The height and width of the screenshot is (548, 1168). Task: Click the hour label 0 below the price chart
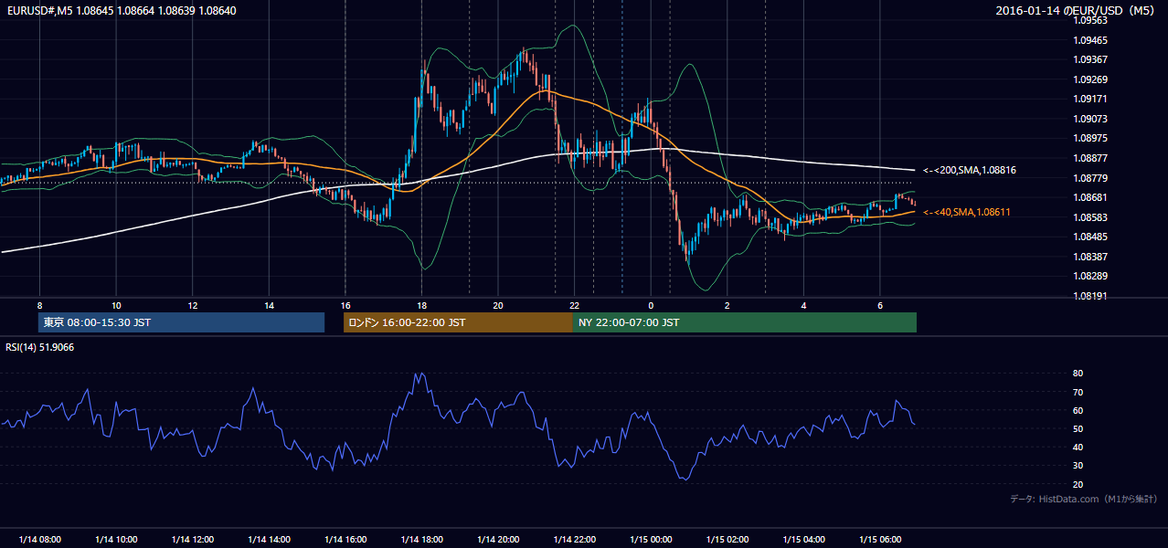pyautogui.click(x=651, y=305)
